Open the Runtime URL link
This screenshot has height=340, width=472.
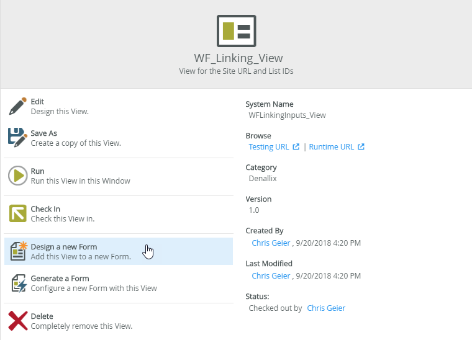331,147
